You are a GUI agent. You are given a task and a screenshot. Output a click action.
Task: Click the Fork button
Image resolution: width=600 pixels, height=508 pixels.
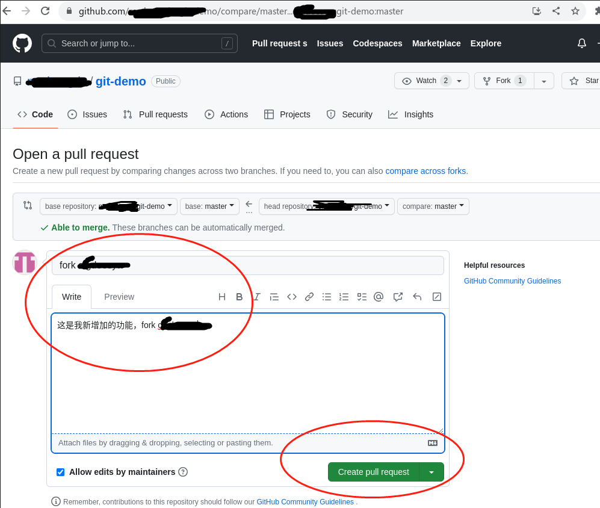[504, 81]
